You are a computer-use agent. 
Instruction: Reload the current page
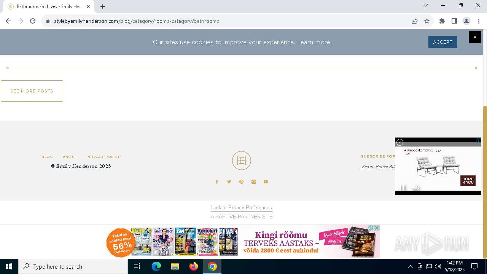(x=33, y=21)
